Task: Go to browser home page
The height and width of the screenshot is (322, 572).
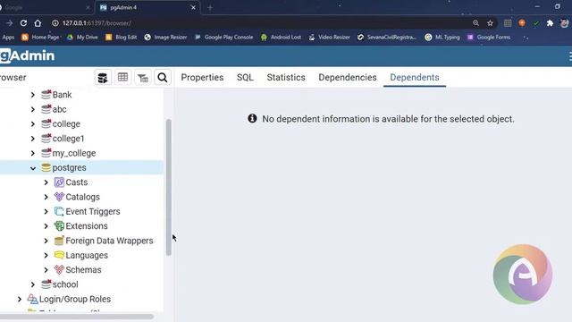Action: (38, 23)
